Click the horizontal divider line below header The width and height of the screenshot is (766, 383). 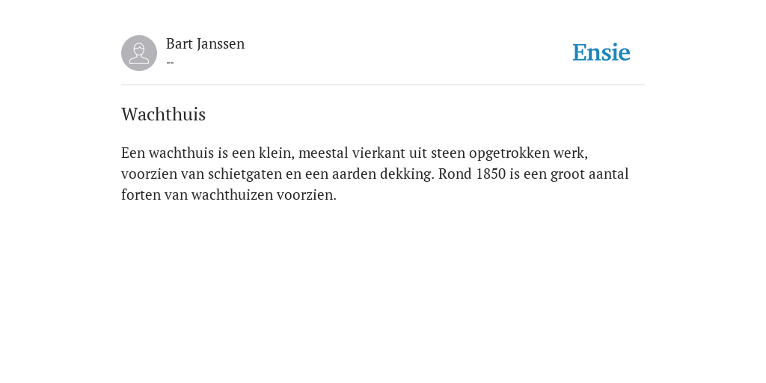pos(383,85)
